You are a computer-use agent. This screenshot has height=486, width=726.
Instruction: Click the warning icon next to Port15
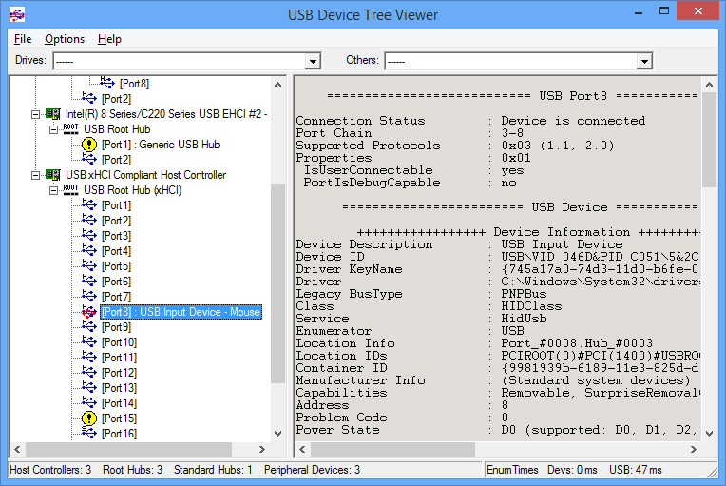point(89,418)
